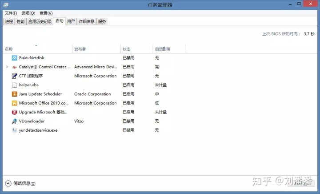The image size is (320, 194).
Task: Click the Upgrade Microsoft red icon
Action: [15, 112]
